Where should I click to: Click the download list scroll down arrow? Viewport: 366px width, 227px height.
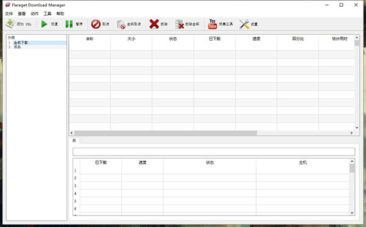coord(357,128)
